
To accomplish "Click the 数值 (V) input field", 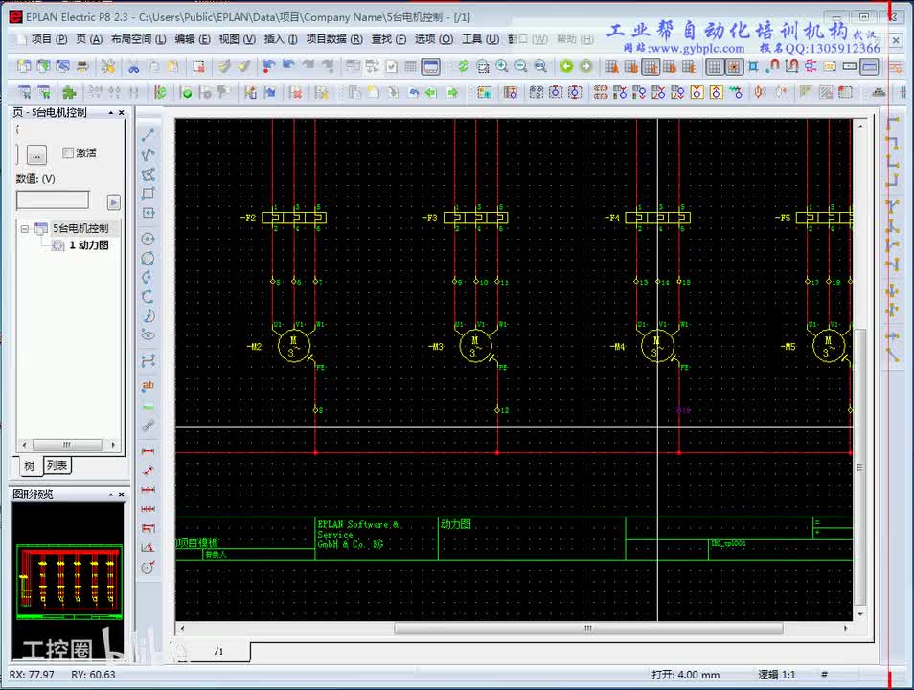I will click(x=53, y=200).
